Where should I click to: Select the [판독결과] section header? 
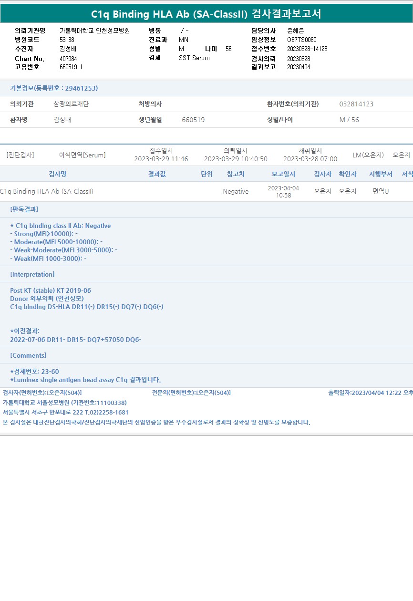pyautogui.click(x=24, y=209)
